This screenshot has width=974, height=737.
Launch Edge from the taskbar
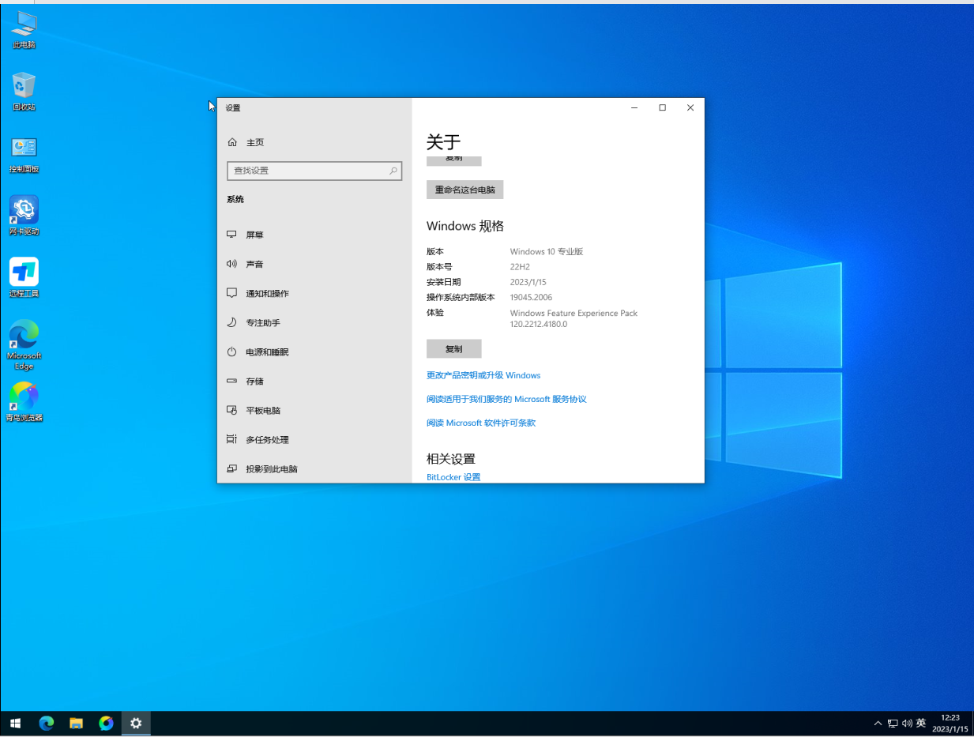[47, 723]
